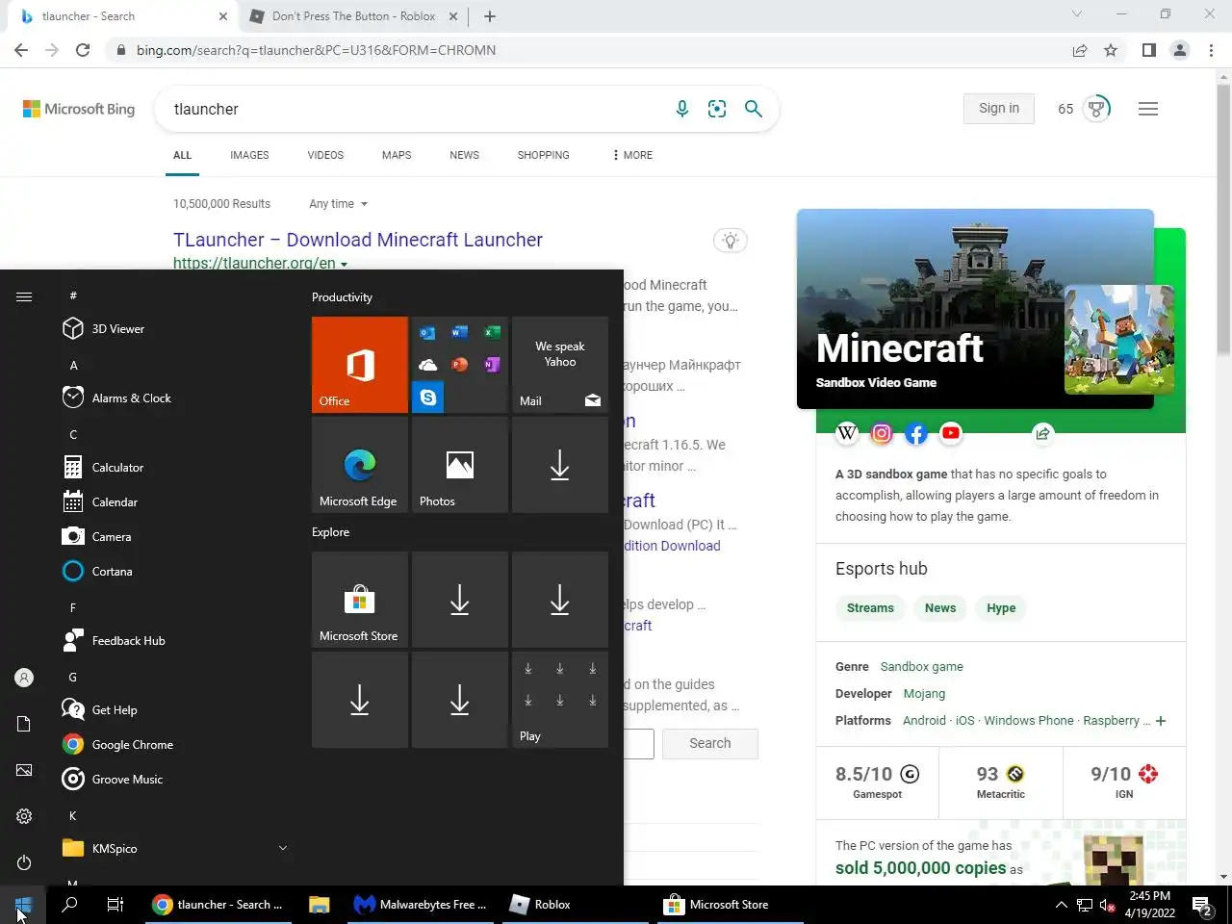1232x924 pixels.
Task: Open Cortana in Start menu
Action: coord(173,572)
